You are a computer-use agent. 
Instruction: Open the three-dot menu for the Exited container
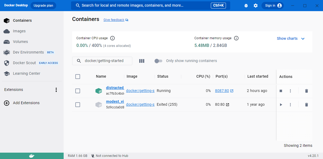290,104
